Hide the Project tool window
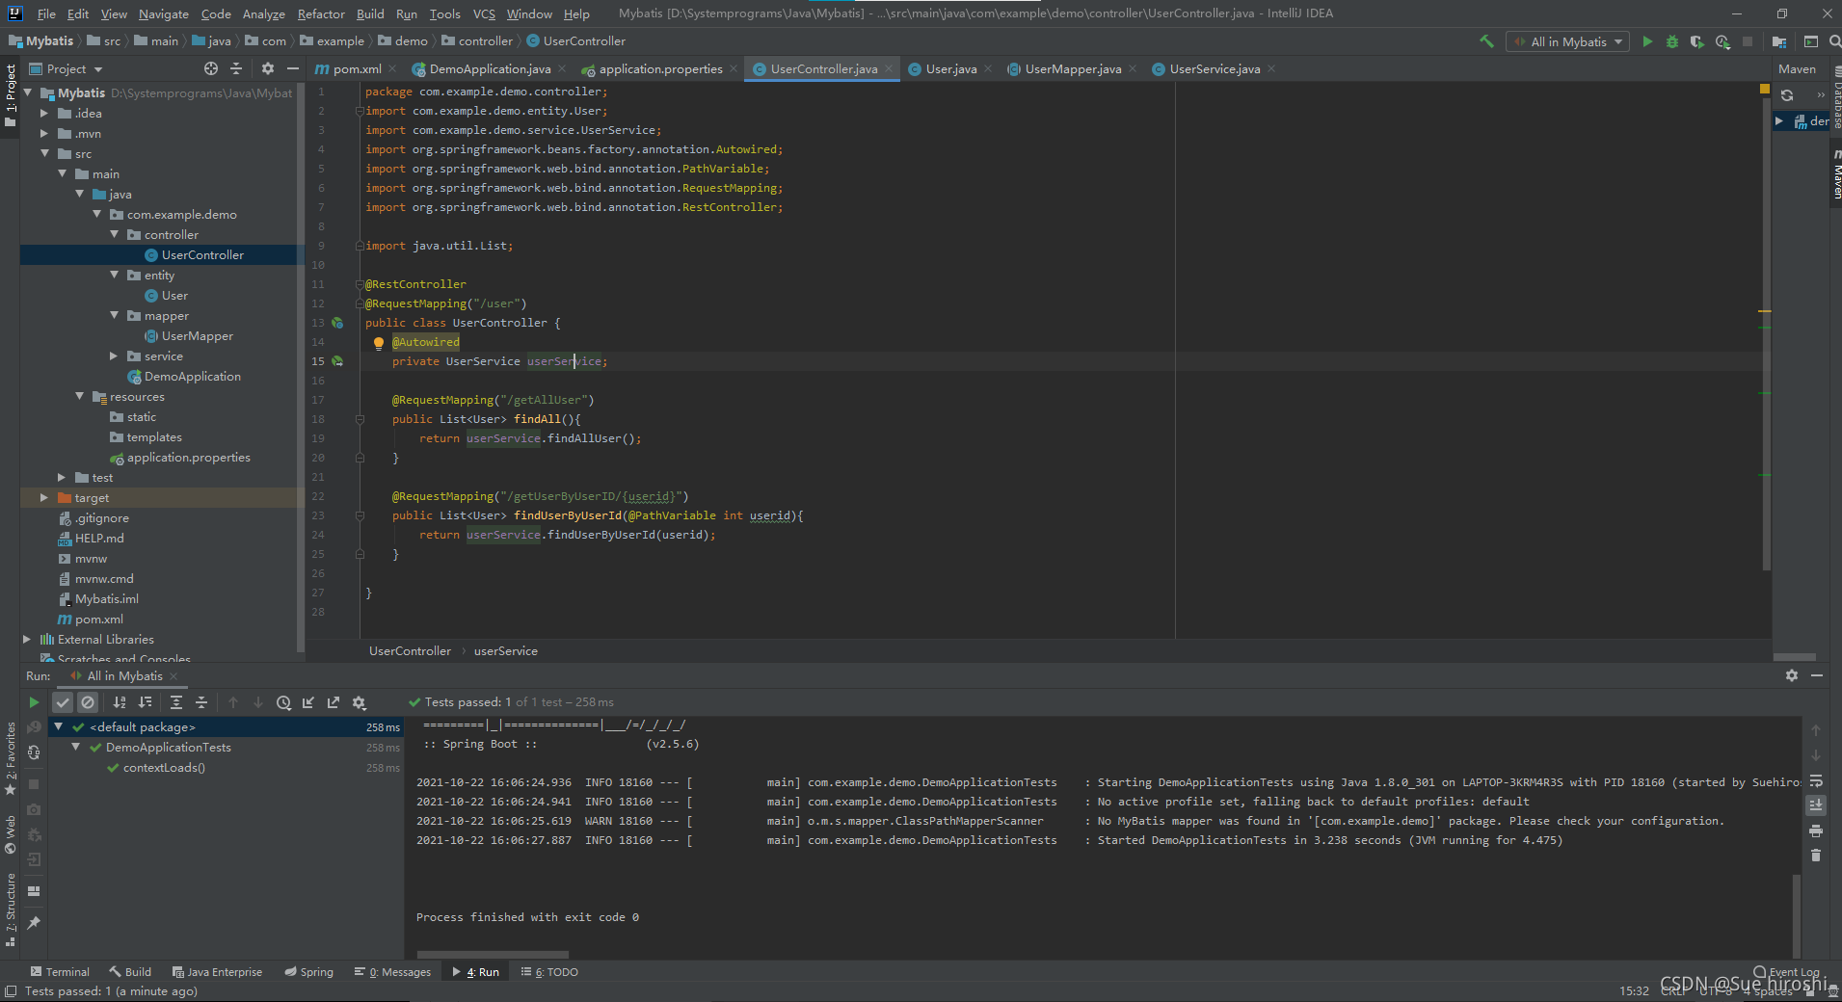This screenshot has width=1842, height=1002. coord(292,68)
